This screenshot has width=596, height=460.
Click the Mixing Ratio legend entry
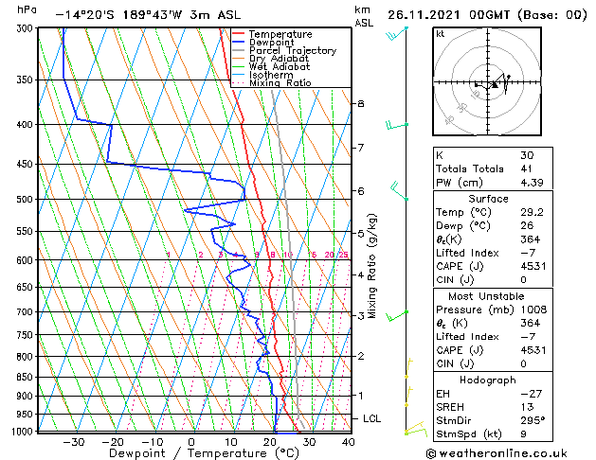pos(272,83)
